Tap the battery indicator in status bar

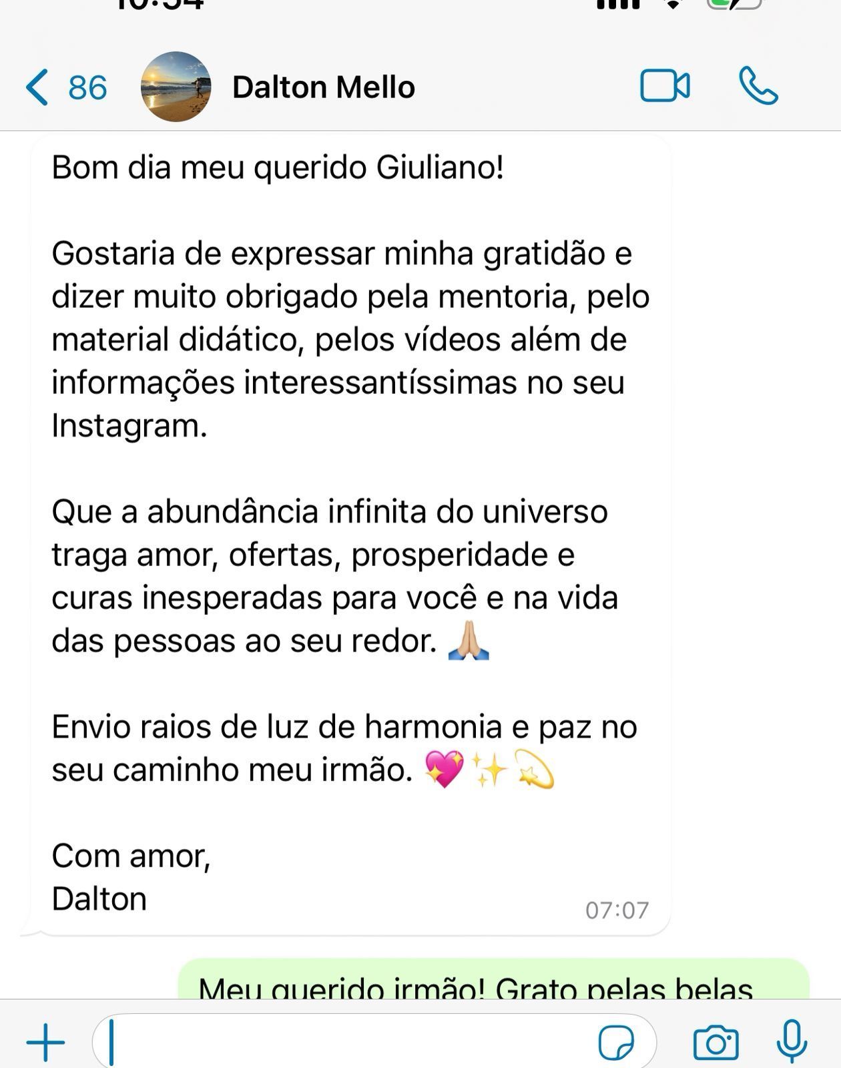pos(734,4)
